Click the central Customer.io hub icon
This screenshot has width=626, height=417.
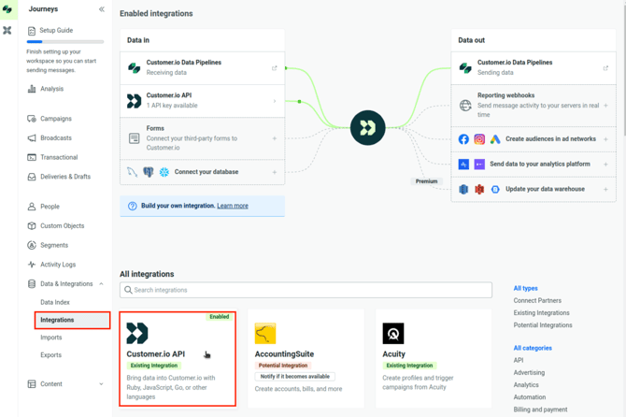367,127
